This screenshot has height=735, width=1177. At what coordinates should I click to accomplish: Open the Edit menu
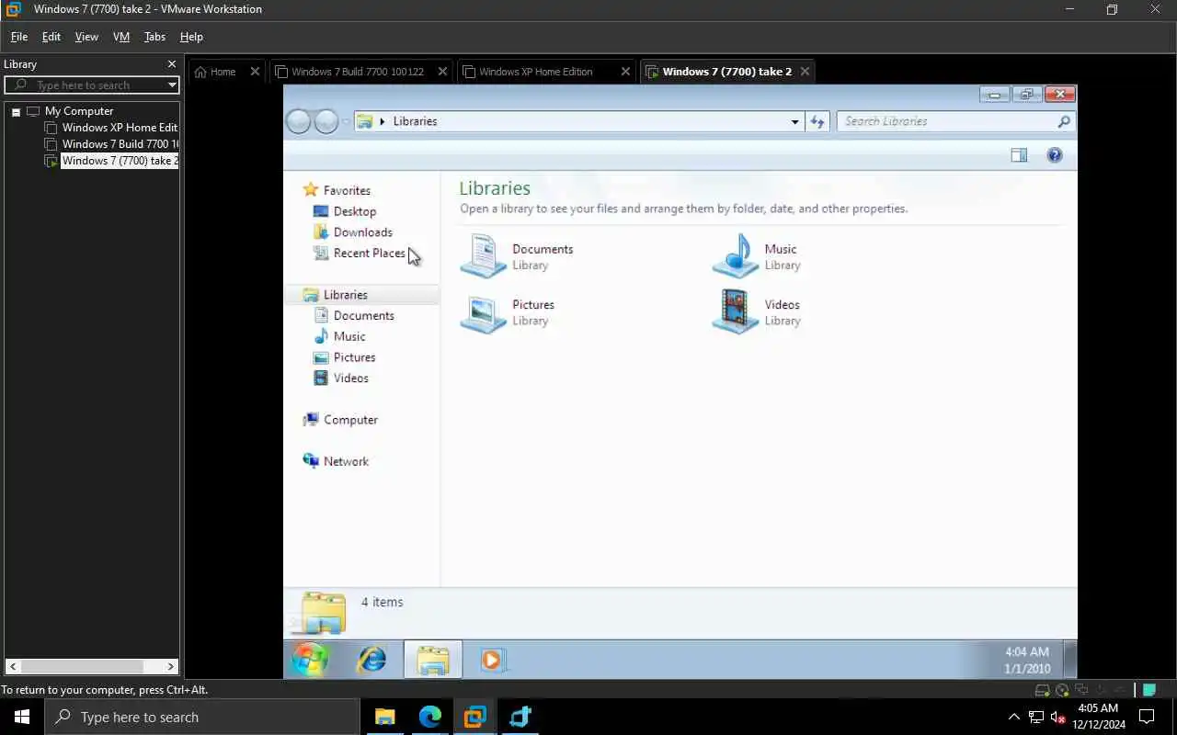(x=51, y=37)
